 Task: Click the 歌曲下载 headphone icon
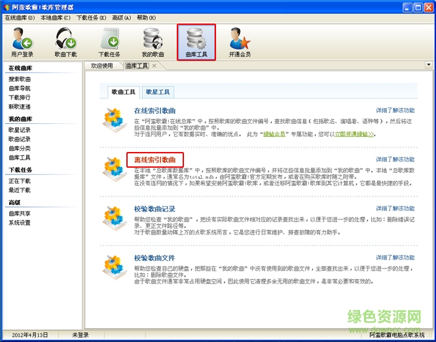coord(65,43)
